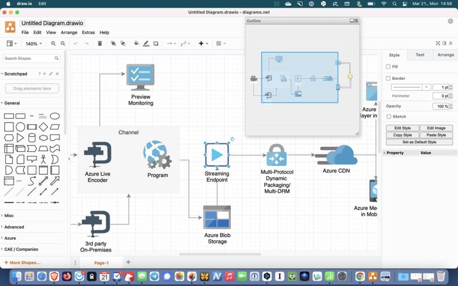Viewport: 458px width, 286px height.
Task: Open the waypoints style dropdown
Action: click(185, 43)
